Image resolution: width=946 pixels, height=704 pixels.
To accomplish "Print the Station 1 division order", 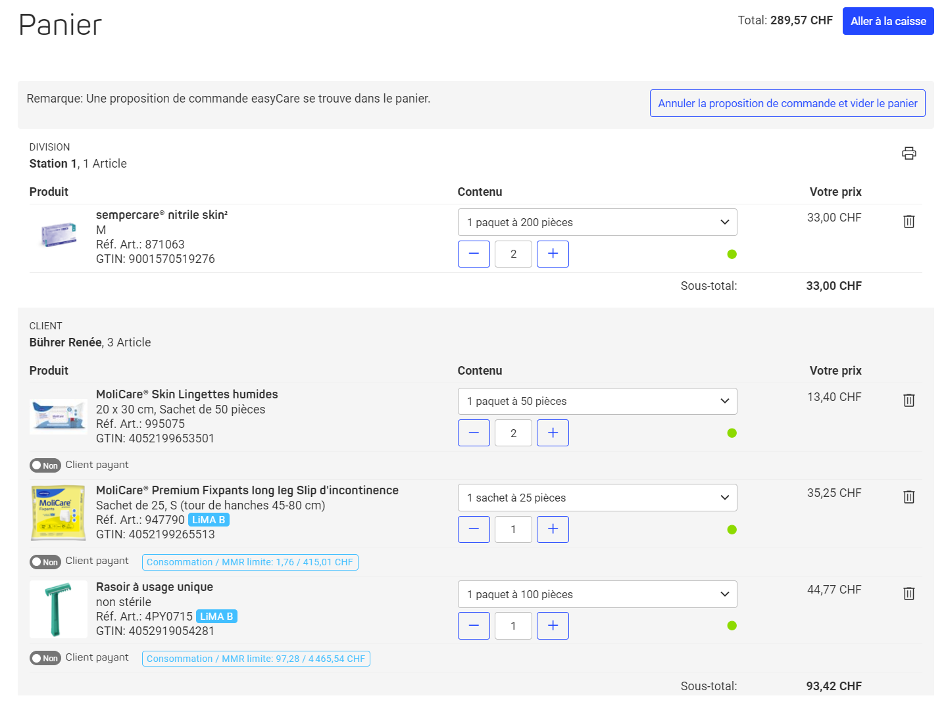I will click(909, 153).
